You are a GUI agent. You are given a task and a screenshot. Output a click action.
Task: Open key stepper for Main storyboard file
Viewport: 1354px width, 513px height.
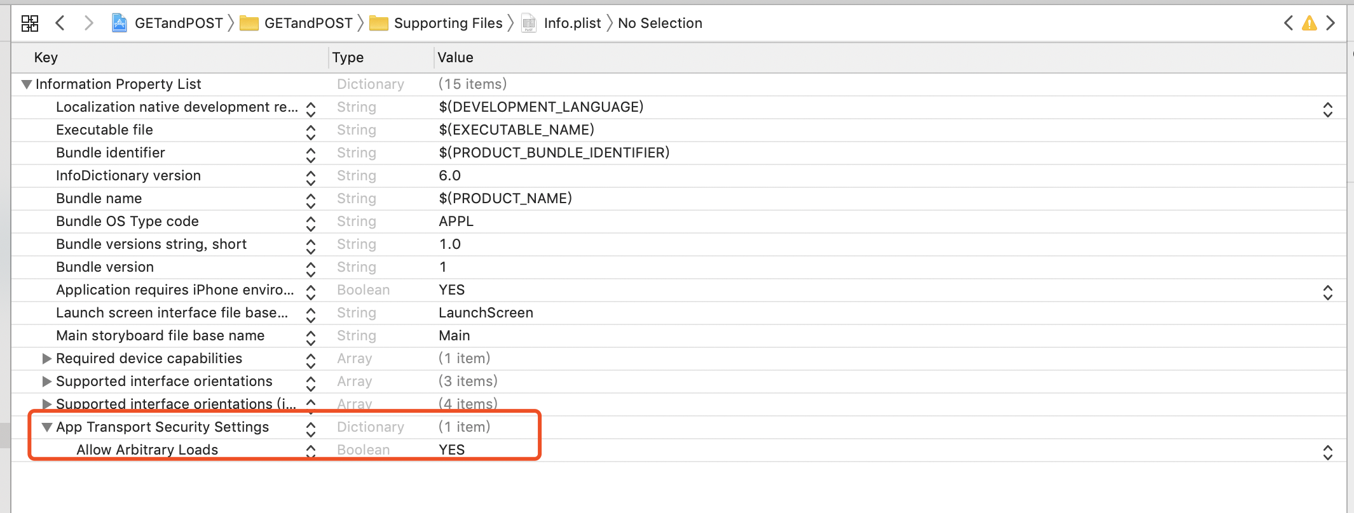311,338
